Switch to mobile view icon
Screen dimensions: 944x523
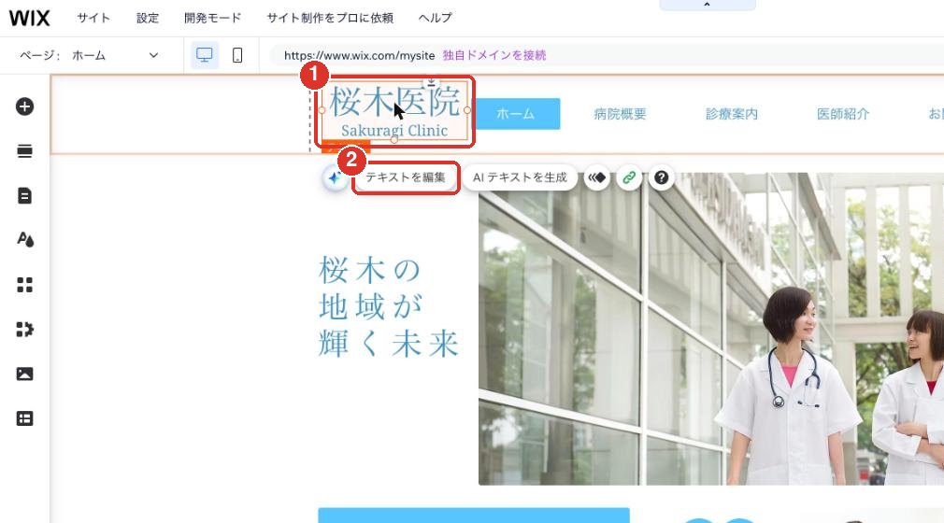point(237,55)
